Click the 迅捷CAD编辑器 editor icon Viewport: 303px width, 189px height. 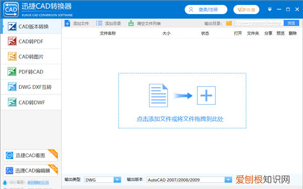(x=10, y=170)
